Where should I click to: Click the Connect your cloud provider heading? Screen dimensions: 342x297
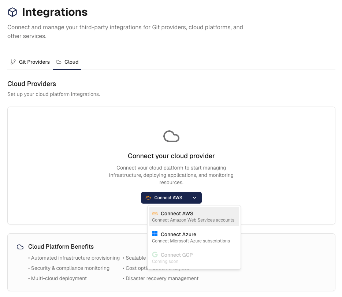pos(171,156)
